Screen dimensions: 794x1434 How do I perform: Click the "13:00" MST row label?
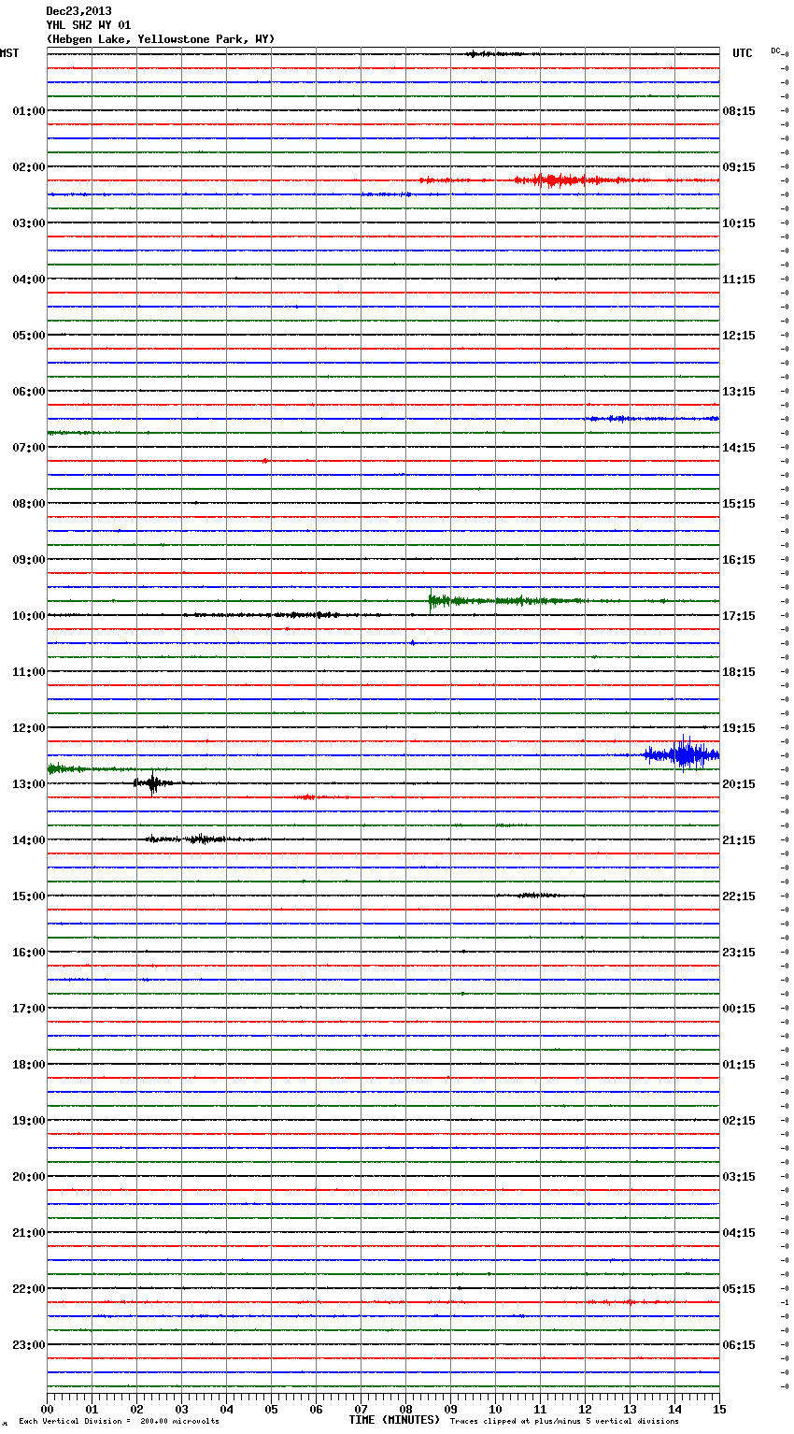pyautogui.click(x=29, y=784)
